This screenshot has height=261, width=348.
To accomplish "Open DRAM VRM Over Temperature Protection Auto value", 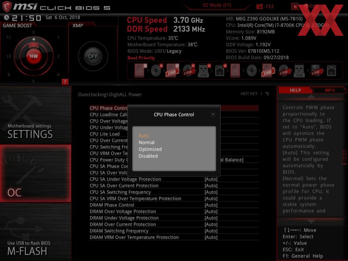I will click(x=211, y=237).
